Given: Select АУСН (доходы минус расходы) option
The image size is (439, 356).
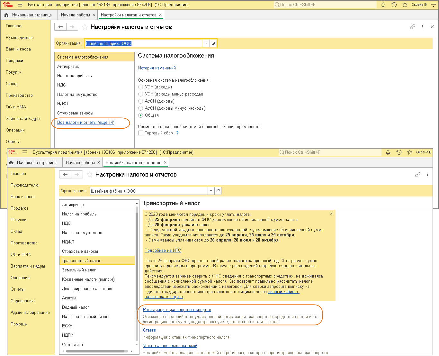Looking at the screenshot, I should click(140, 108).
